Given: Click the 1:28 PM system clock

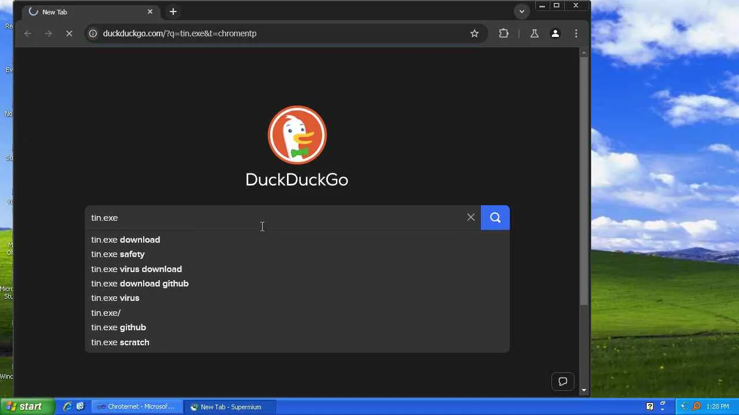Looking at the screenshot, I should pos(718,406).
